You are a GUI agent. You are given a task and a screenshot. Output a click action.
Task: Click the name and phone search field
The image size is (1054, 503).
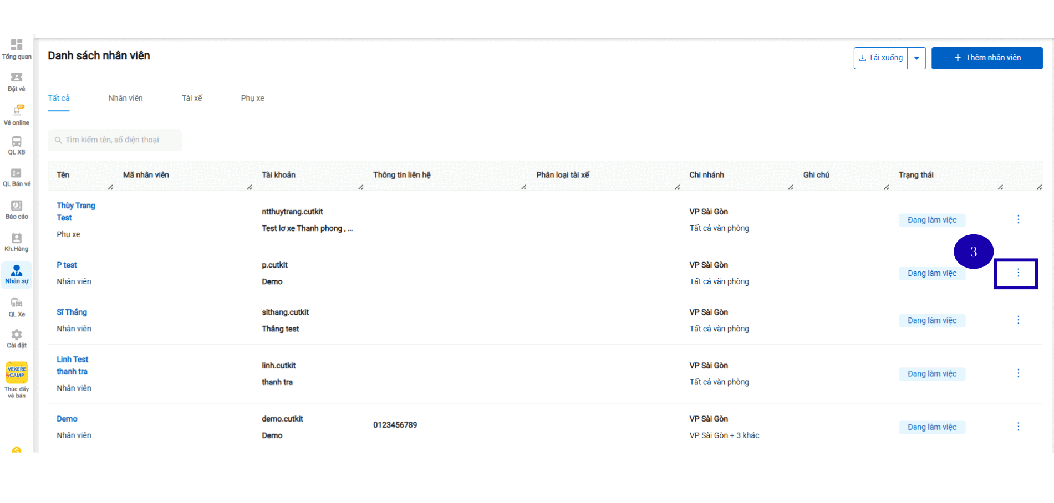click(115, 140)
